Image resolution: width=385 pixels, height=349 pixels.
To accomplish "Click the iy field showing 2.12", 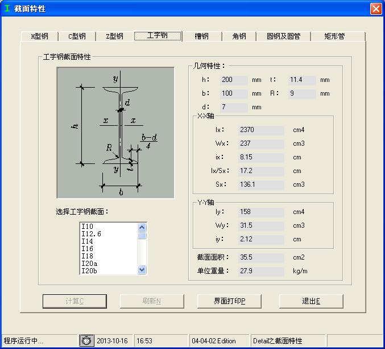I will point(261,239).
